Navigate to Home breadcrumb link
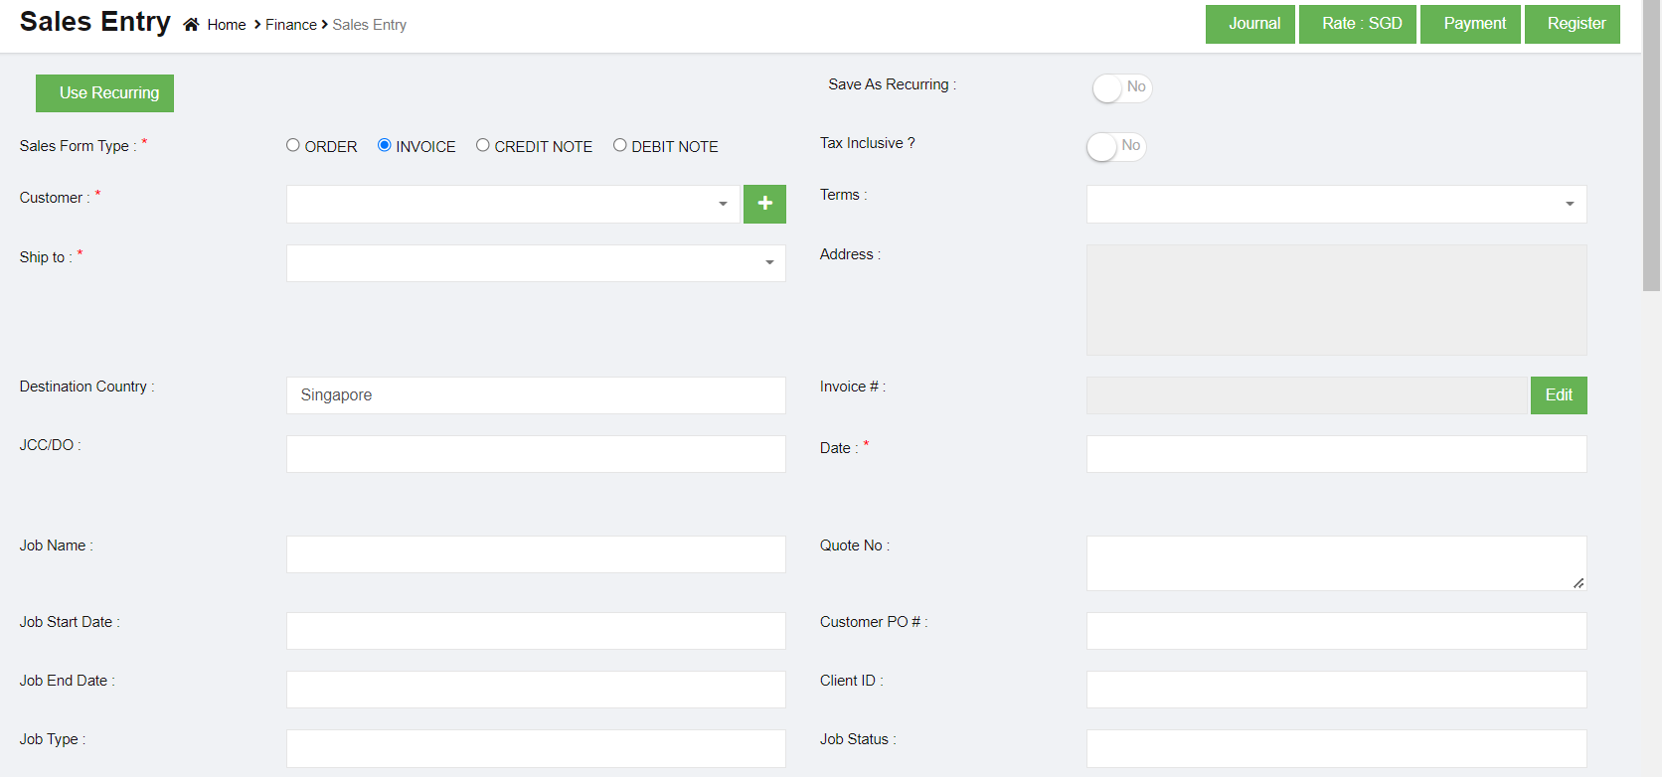Viewport: 1662px width, 777px height. (227, 25)
